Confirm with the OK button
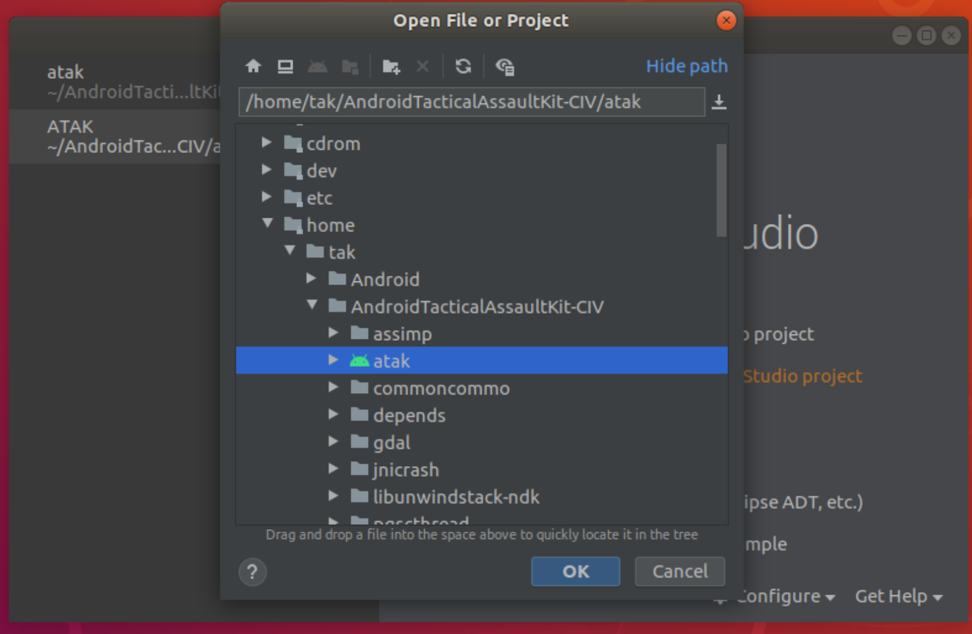 pyautogui.click(x=576, y=571)
